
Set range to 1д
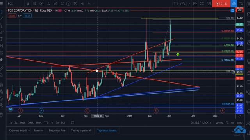(11, 123)
